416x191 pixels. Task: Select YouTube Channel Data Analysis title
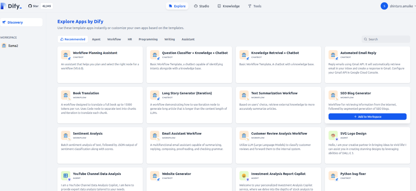(97, 174)
